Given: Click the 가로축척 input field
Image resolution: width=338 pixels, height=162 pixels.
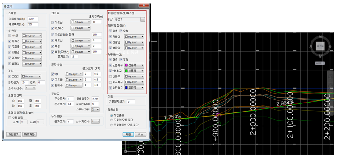Looking at the screenshot, I should [33, 19].
